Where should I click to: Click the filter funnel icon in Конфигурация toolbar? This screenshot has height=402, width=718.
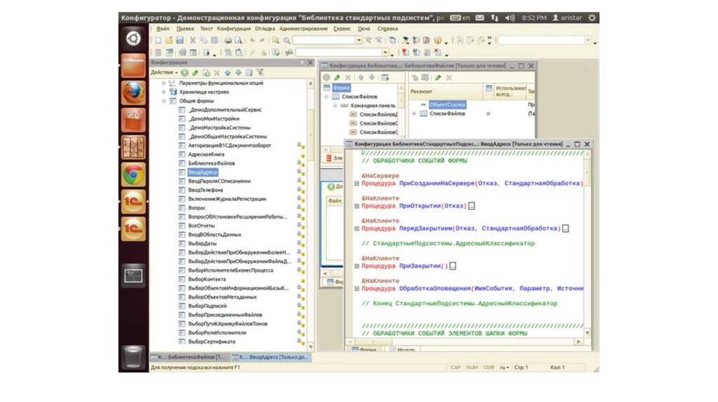(260, 72)
